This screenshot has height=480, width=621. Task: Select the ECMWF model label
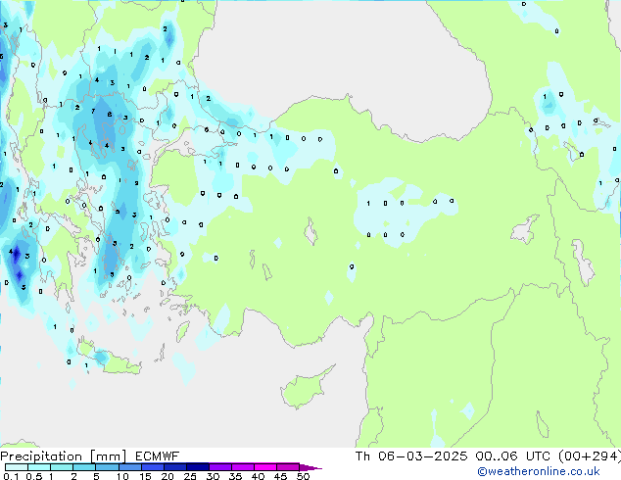point(158,456)
